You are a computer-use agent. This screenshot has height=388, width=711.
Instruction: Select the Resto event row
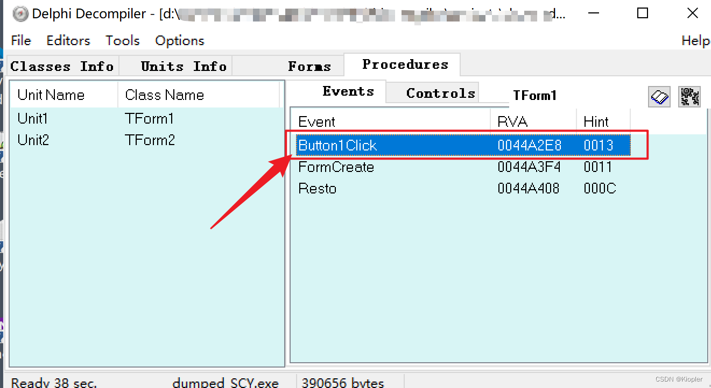(463, 189)
